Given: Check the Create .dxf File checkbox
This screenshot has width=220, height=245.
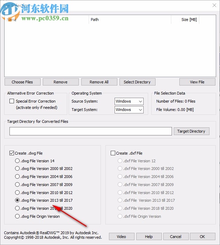Looking at the screenshot, I should [113, 153].
